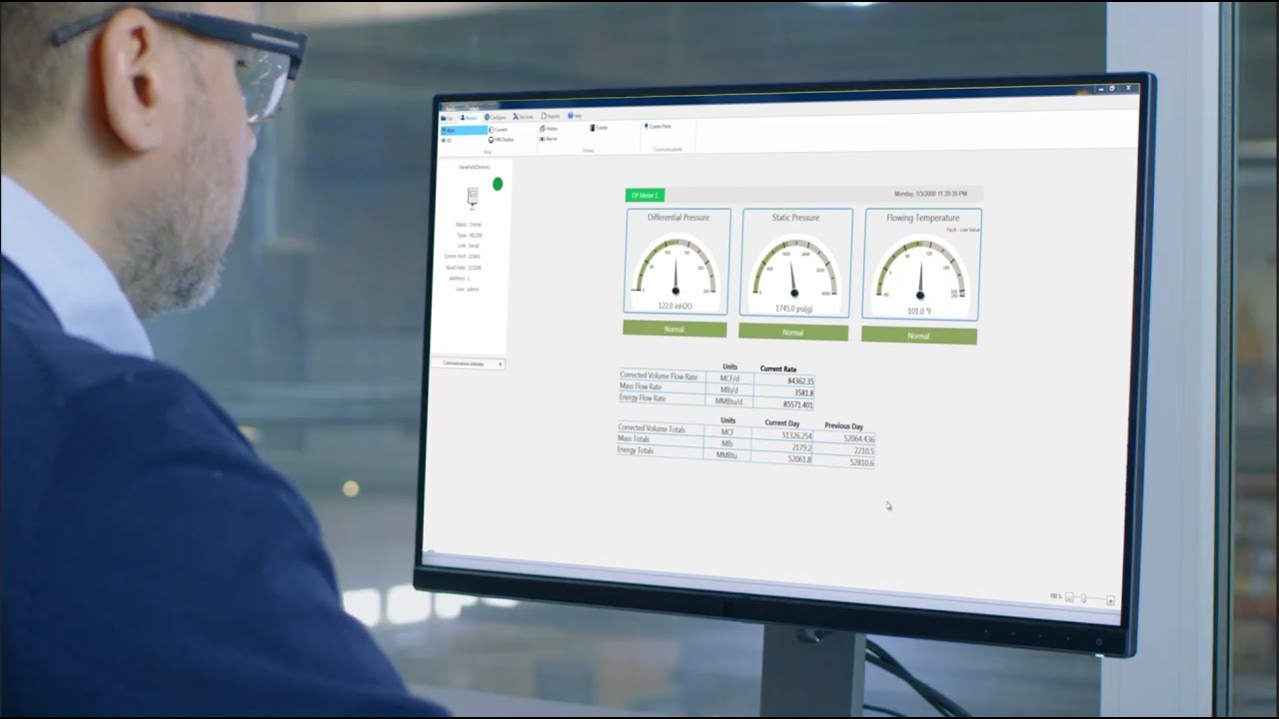Click the Comm Ports button
The image size is (1279, 719).
[x=658, y=126]
